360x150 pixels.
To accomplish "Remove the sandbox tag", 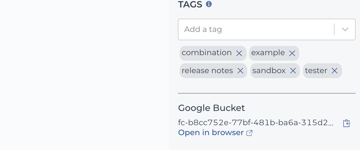I will pyautogui.click(x=293, y=71).
